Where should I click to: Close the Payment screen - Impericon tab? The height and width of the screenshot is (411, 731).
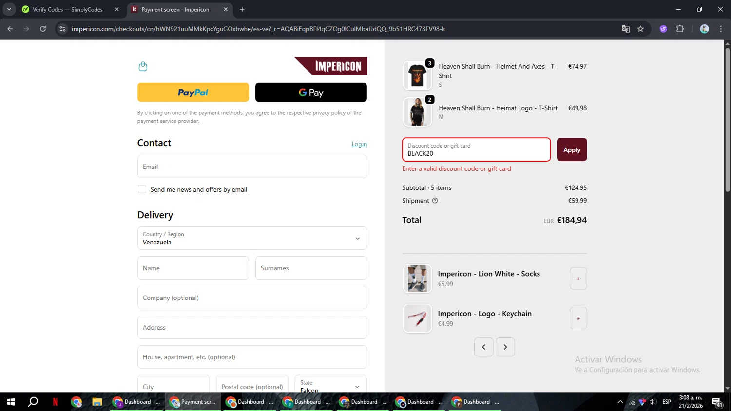tap(226, 9)
